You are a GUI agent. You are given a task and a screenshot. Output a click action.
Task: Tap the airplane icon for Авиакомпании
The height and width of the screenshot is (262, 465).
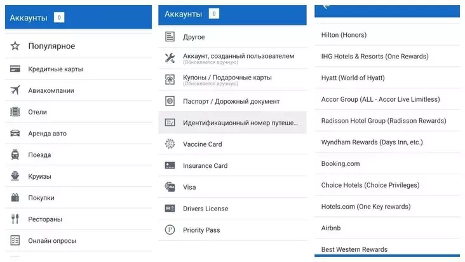[15, 90]
